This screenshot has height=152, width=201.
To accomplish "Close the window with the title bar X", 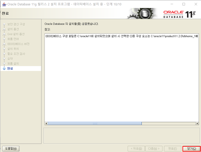I will tap(196, 4).
